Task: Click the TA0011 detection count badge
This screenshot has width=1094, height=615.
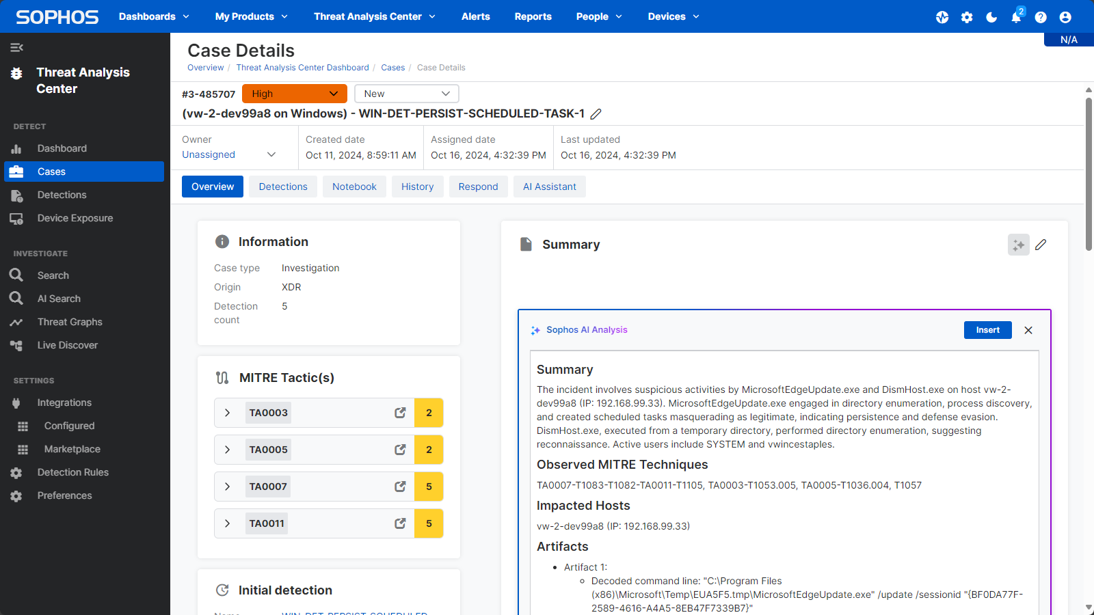Action: coord(429,523)
